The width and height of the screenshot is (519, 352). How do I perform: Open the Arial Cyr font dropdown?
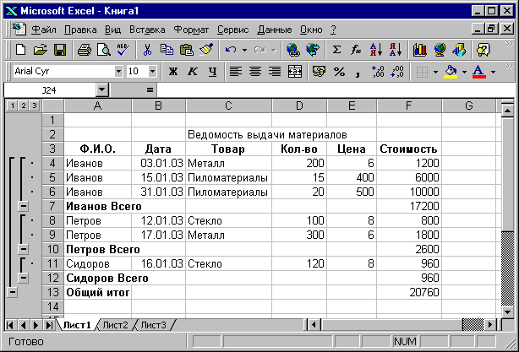pos(118,71)
